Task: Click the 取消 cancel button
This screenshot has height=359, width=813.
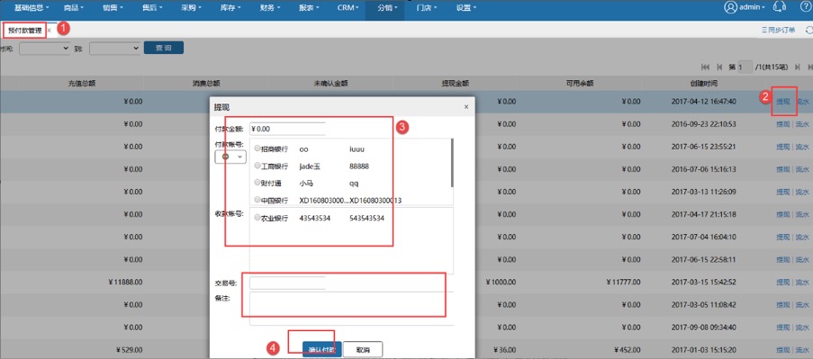Action: [x=363, y=350]
